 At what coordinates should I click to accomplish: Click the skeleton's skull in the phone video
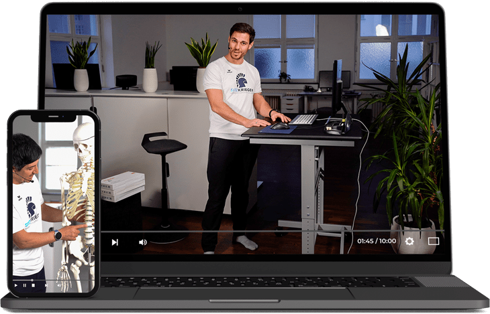83,138
